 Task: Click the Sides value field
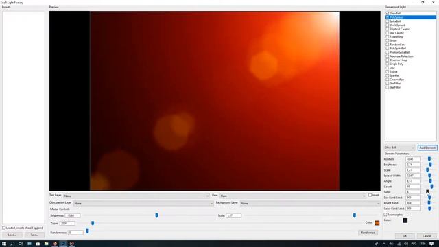[413, 192]
